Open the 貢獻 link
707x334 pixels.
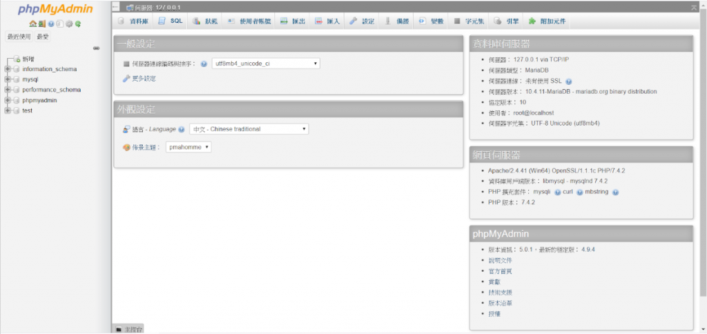[494, 282]
